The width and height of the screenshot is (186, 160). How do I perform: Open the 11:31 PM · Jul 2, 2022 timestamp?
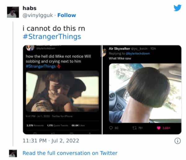(x=51, y=141)
